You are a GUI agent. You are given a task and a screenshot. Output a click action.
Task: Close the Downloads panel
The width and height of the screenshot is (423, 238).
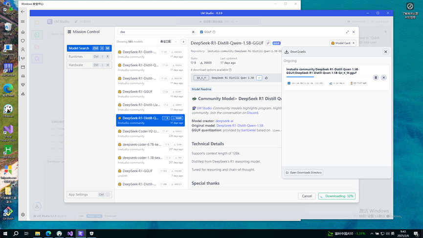385,52
